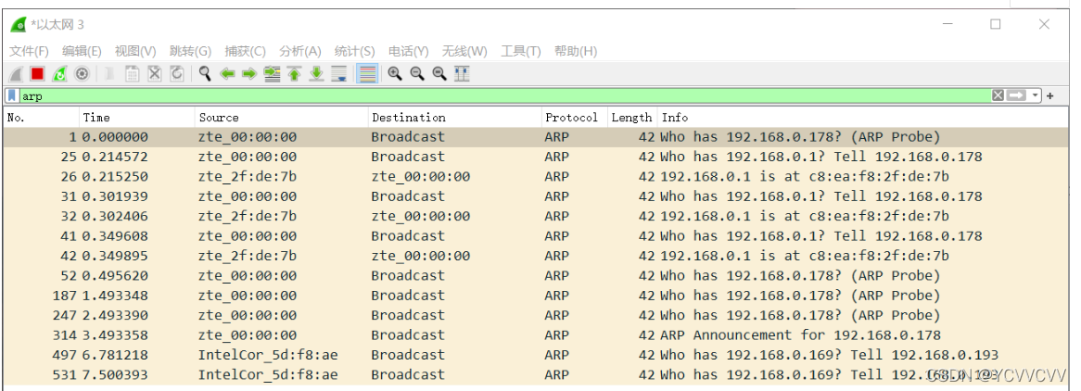1081x391 pixels.
Task: Jump to the last packet
Action: point(316,74)
